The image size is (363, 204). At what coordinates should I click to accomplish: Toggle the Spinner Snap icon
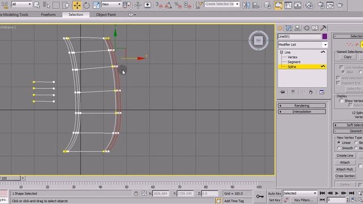click(x=187, y=5)
